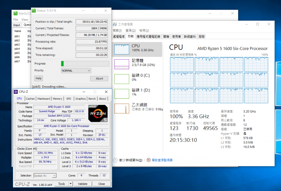281x191 pixels.
Task: Click the Task Manager (工作管理員) title bar icon
Action: pyautogui.click(x=115, y=24)
